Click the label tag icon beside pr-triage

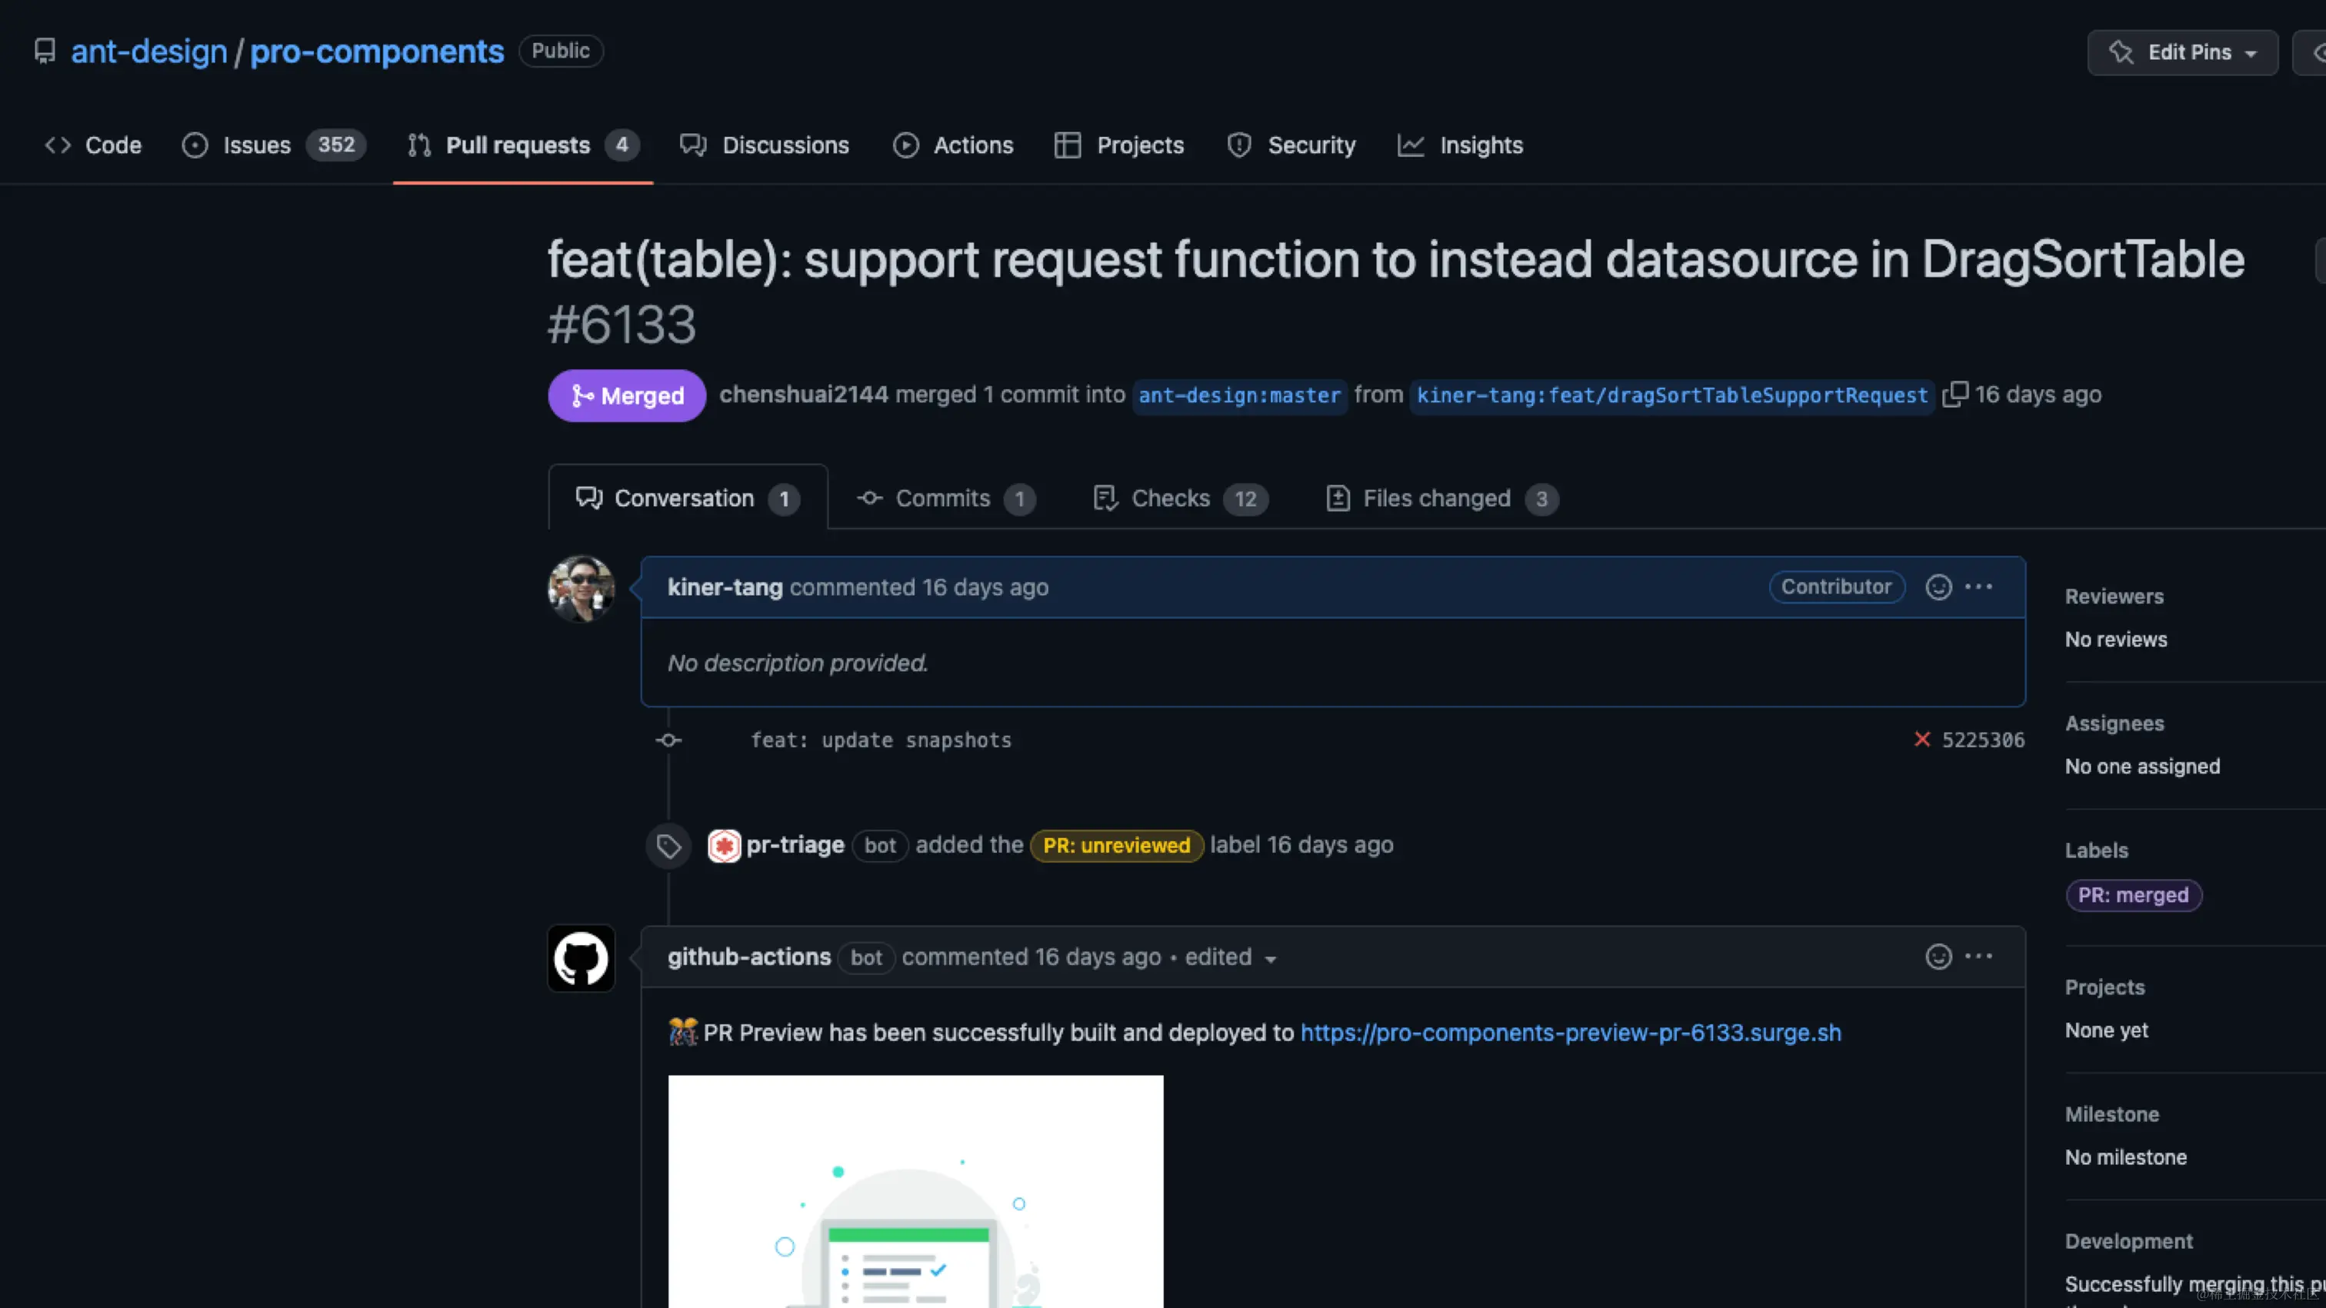[x=668, y=846]
